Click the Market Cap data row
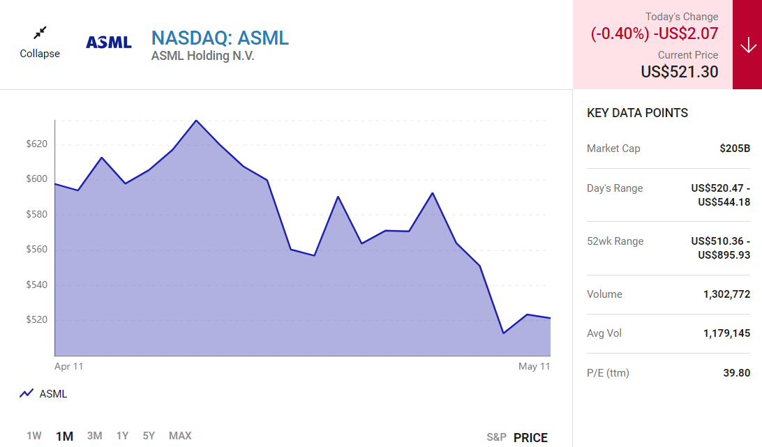Viewport: 762px width, 447px height. click(x=668, y=149)
